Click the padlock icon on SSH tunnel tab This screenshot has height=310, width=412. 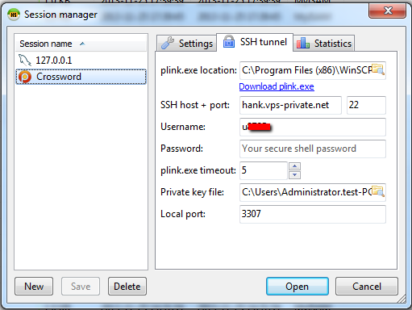(x=229, y=42)
